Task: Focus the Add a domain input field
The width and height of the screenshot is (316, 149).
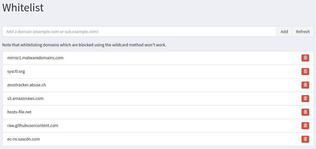Action: pyautogui.click(x=139, y=32)
